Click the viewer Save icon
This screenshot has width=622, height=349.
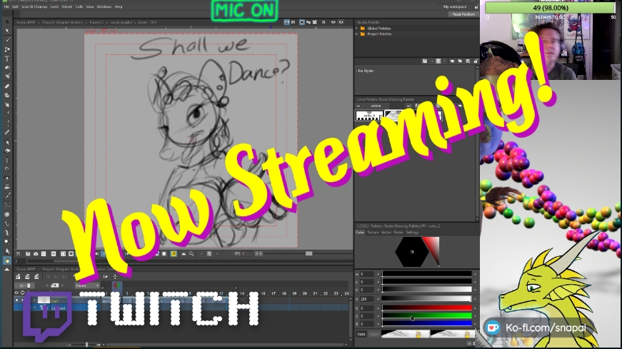coord(28,254)
